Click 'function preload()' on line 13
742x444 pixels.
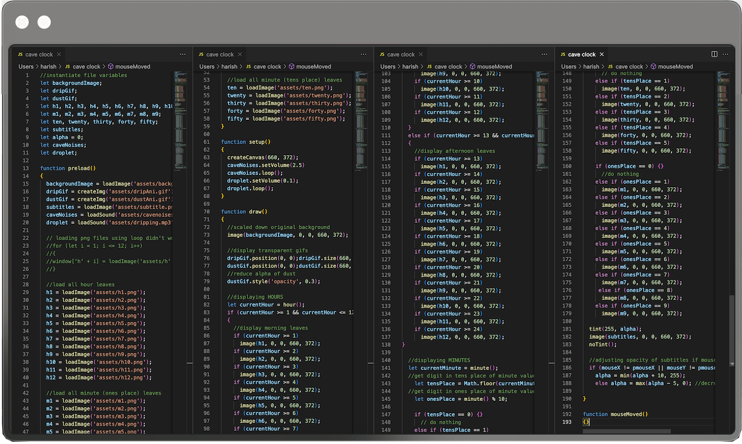tap(68, 168)
